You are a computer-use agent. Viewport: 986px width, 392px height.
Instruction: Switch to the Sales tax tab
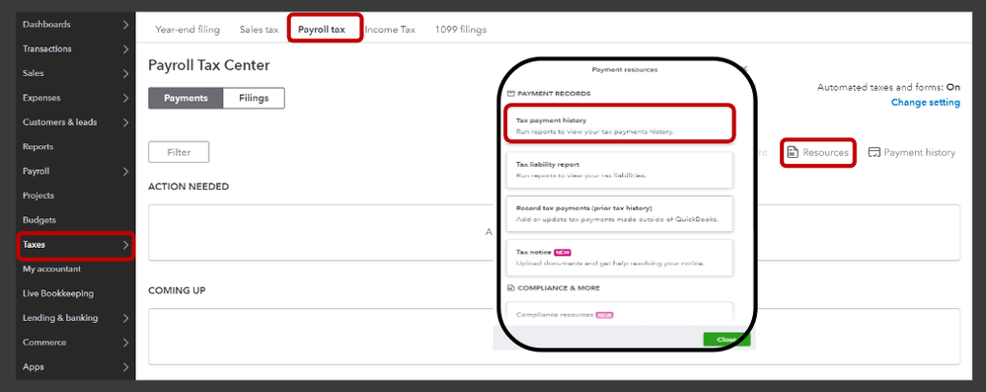point(259,30)
